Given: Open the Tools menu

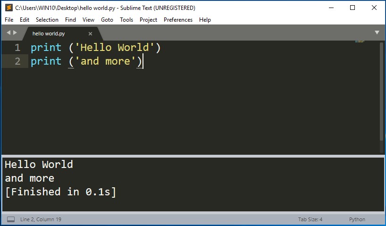Looking at the screenshot, I should tap(126, 20).
